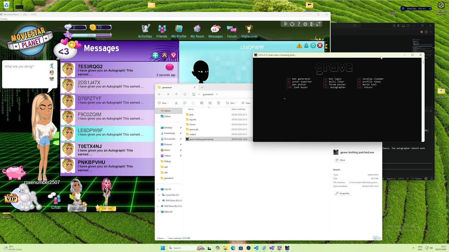Move messages list up with arrow

(164, 55)
